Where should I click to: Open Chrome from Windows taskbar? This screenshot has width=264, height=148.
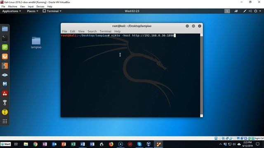point(35,144)
